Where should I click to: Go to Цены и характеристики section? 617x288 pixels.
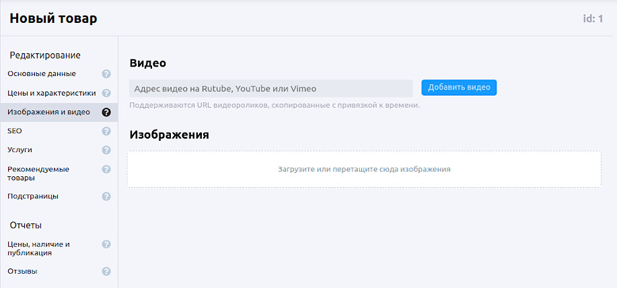[x=51, y=93]
